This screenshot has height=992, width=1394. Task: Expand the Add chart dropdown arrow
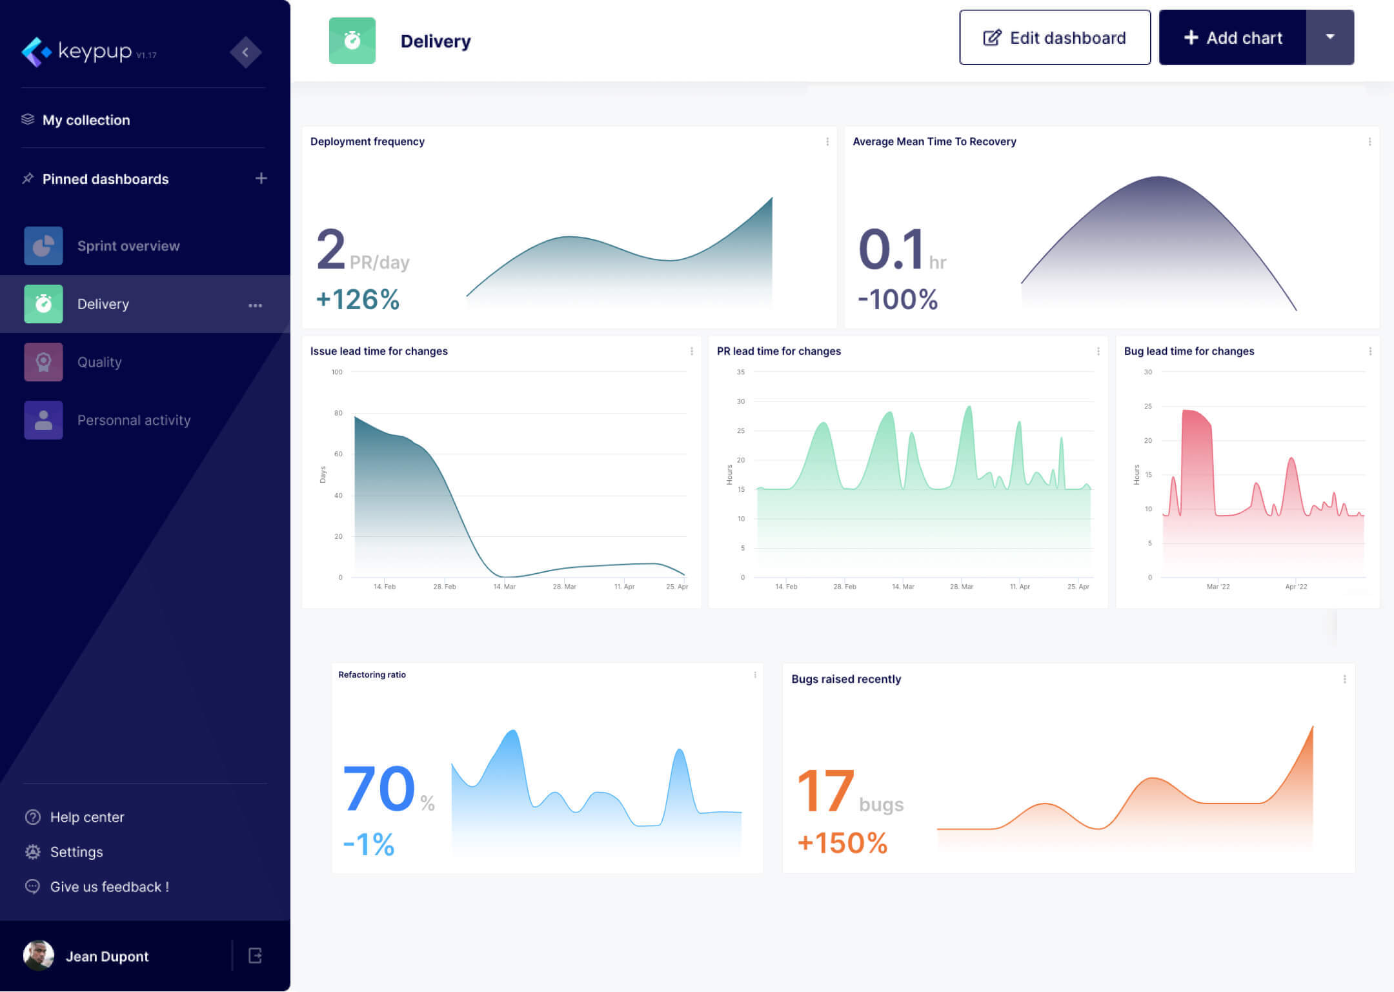[x=1329, y=37]
